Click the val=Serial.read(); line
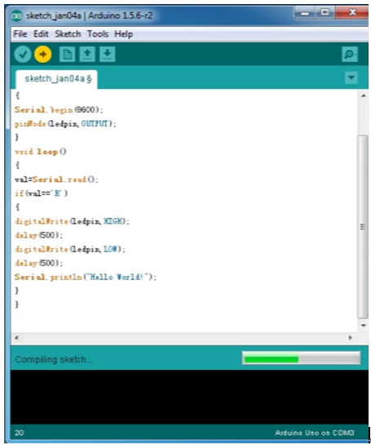 (x=56, y=180)
